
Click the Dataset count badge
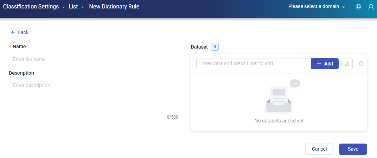(x=215, y=47)
